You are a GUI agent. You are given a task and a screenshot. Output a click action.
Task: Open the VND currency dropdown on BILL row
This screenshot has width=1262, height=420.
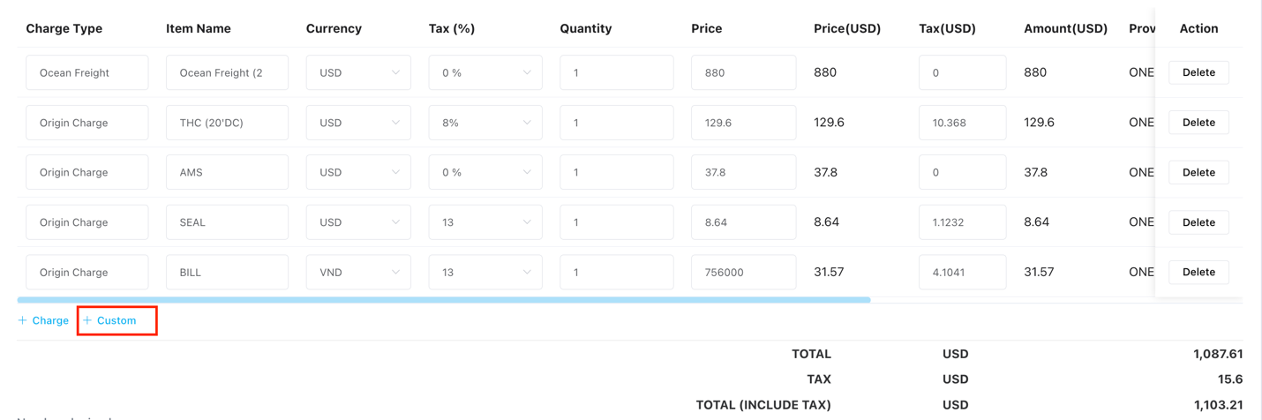tap(358, 272)
